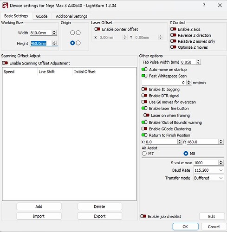Screen dimensions: 227x232
Task: Toggle Enable DTR signal switch
Action: pyautogui.click(x=144, y=96)
